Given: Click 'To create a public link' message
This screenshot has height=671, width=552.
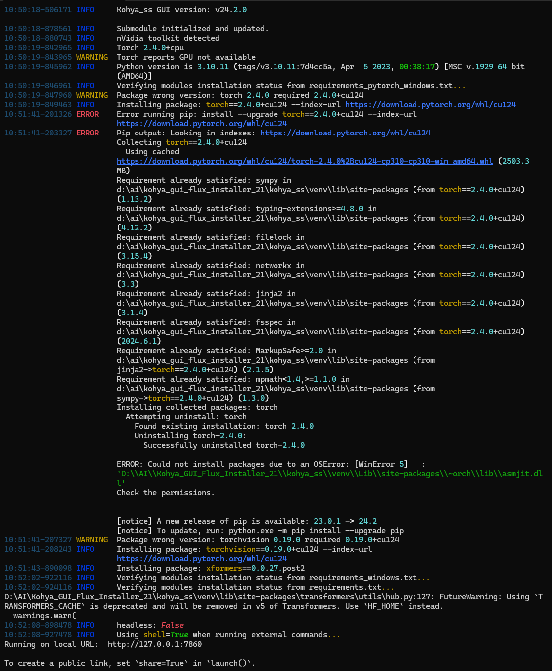Looking at the screenshot, I should click(130, 663).
